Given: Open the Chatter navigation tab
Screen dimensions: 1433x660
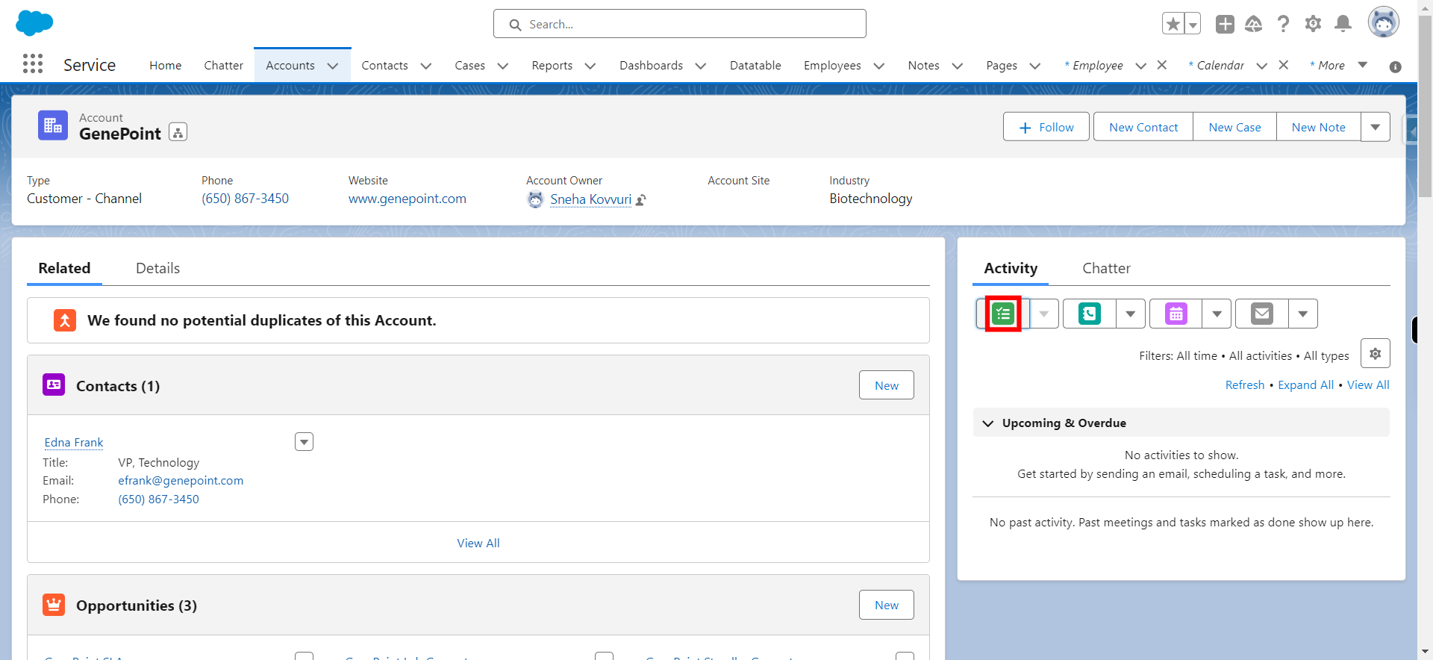Looking at the screenshot, I should click(224, 66).
